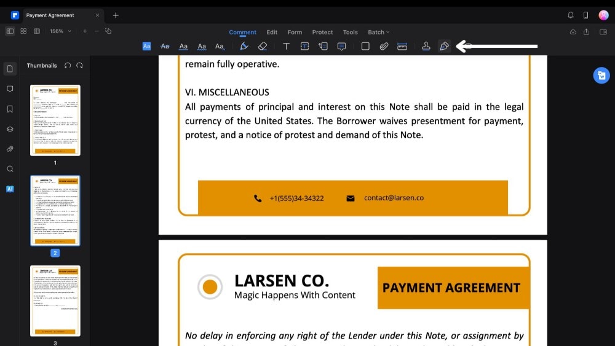Screen dimensions: 615x346
Task: Click the +1(555)34-34322 phone number
Action: (x=297, y=199)
